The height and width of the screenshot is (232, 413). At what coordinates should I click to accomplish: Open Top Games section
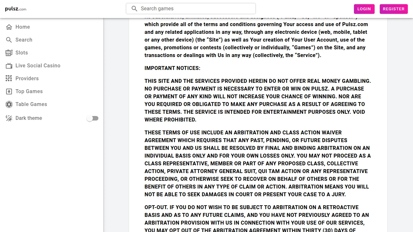[x=52, y=92]
